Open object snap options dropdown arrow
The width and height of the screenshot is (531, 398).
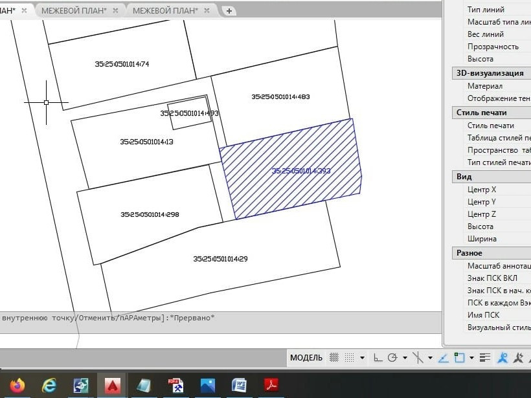pos(471,358)
